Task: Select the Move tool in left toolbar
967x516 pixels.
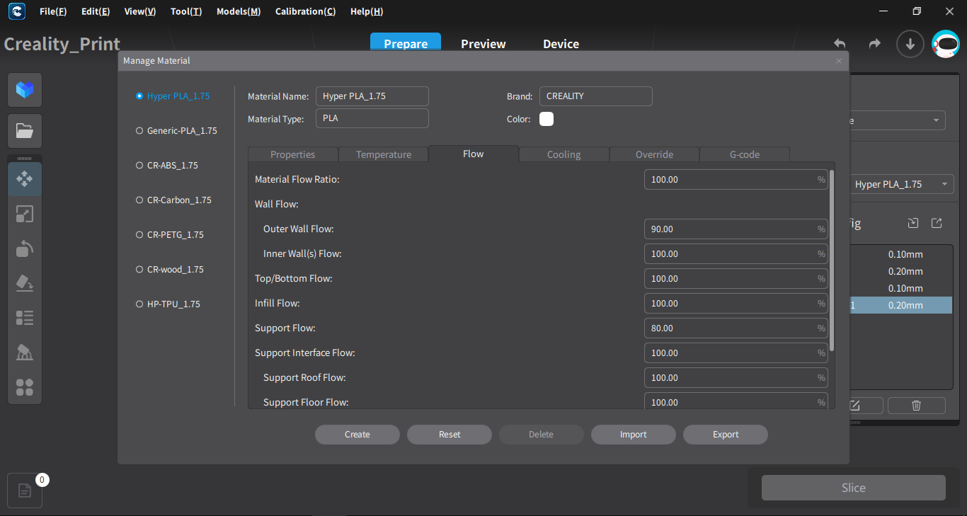Action: tap(25, 179)
